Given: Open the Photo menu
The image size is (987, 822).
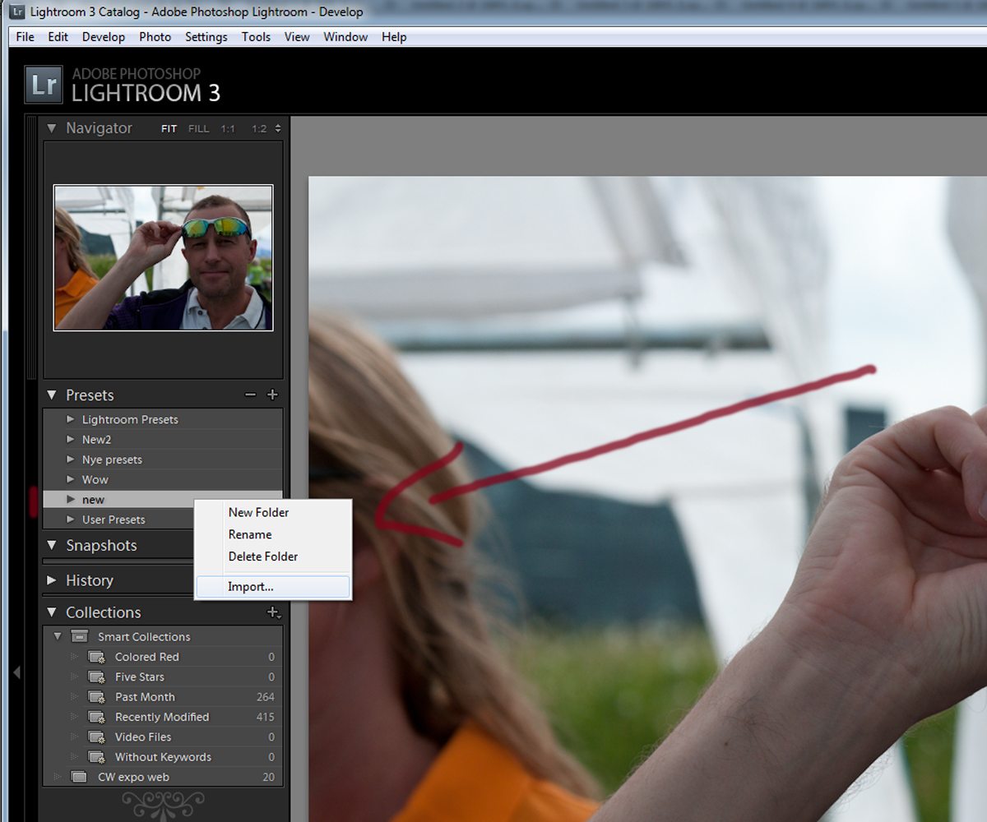Looking at the screenshot, I should coord(155,37).
